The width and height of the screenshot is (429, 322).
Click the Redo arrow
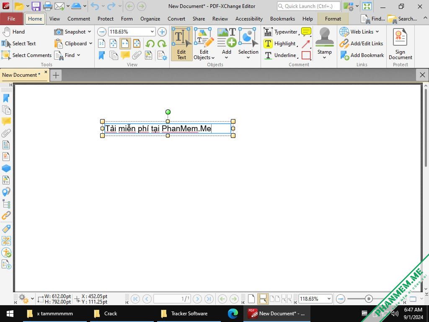(x=111, y=6)
